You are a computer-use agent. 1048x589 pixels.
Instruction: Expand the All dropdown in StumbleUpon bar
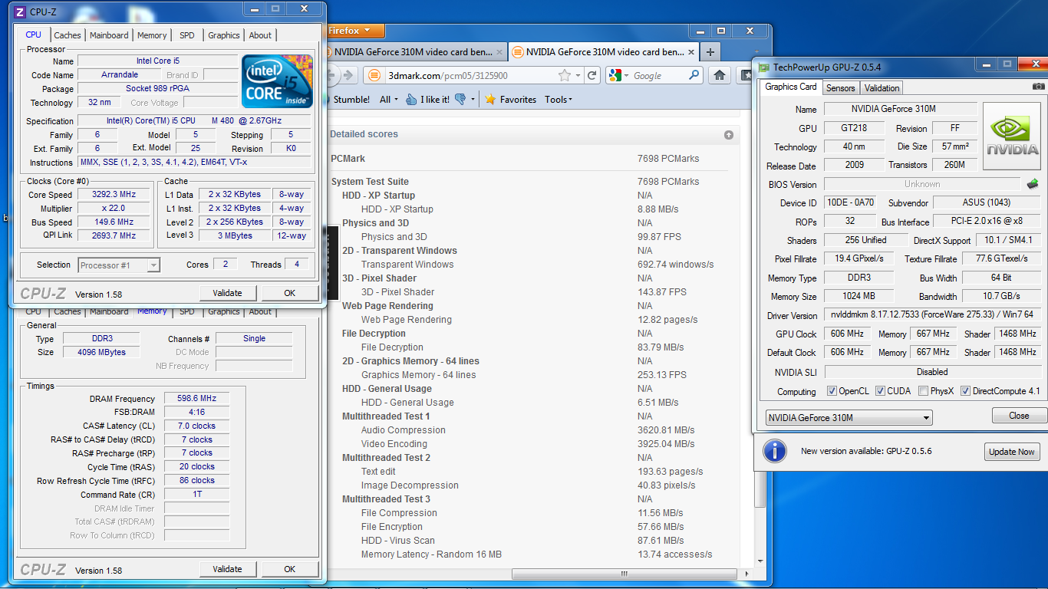coord(390,100)
